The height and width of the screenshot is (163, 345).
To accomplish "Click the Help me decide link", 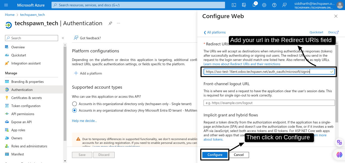I will coord(84,121).
